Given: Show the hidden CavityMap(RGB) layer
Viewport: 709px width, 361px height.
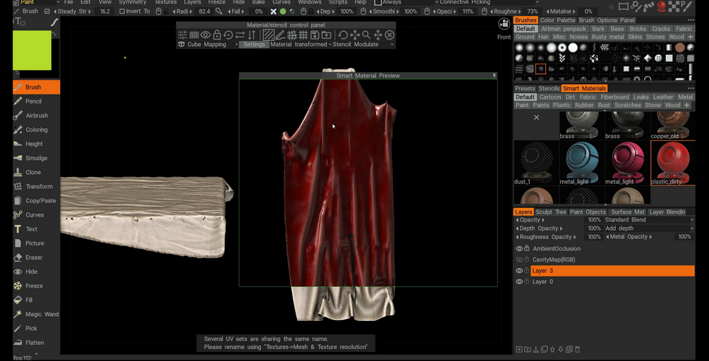Looking at the screenshot, I should (519, 259).
